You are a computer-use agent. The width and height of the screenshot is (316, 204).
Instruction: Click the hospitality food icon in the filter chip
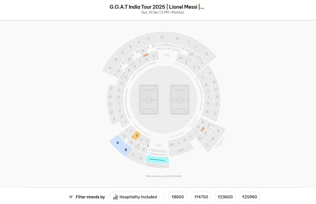(116, 197)
